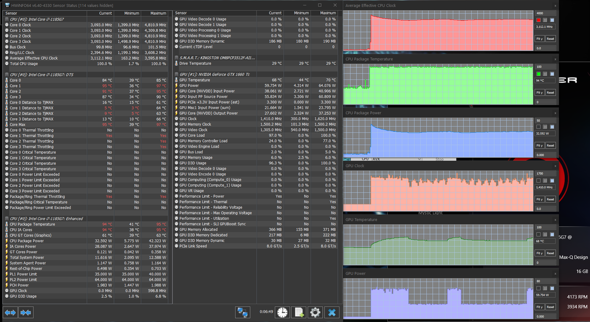Screen dimensions: 590x322
Task: Click Reset in GPU Power graph
Action: (x=550, y=307)
